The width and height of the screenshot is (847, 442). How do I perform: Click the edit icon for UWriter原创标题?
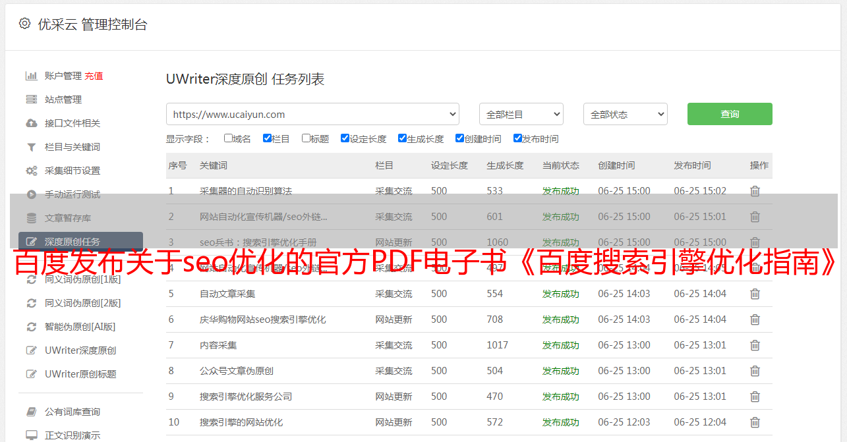click(31, 374)
